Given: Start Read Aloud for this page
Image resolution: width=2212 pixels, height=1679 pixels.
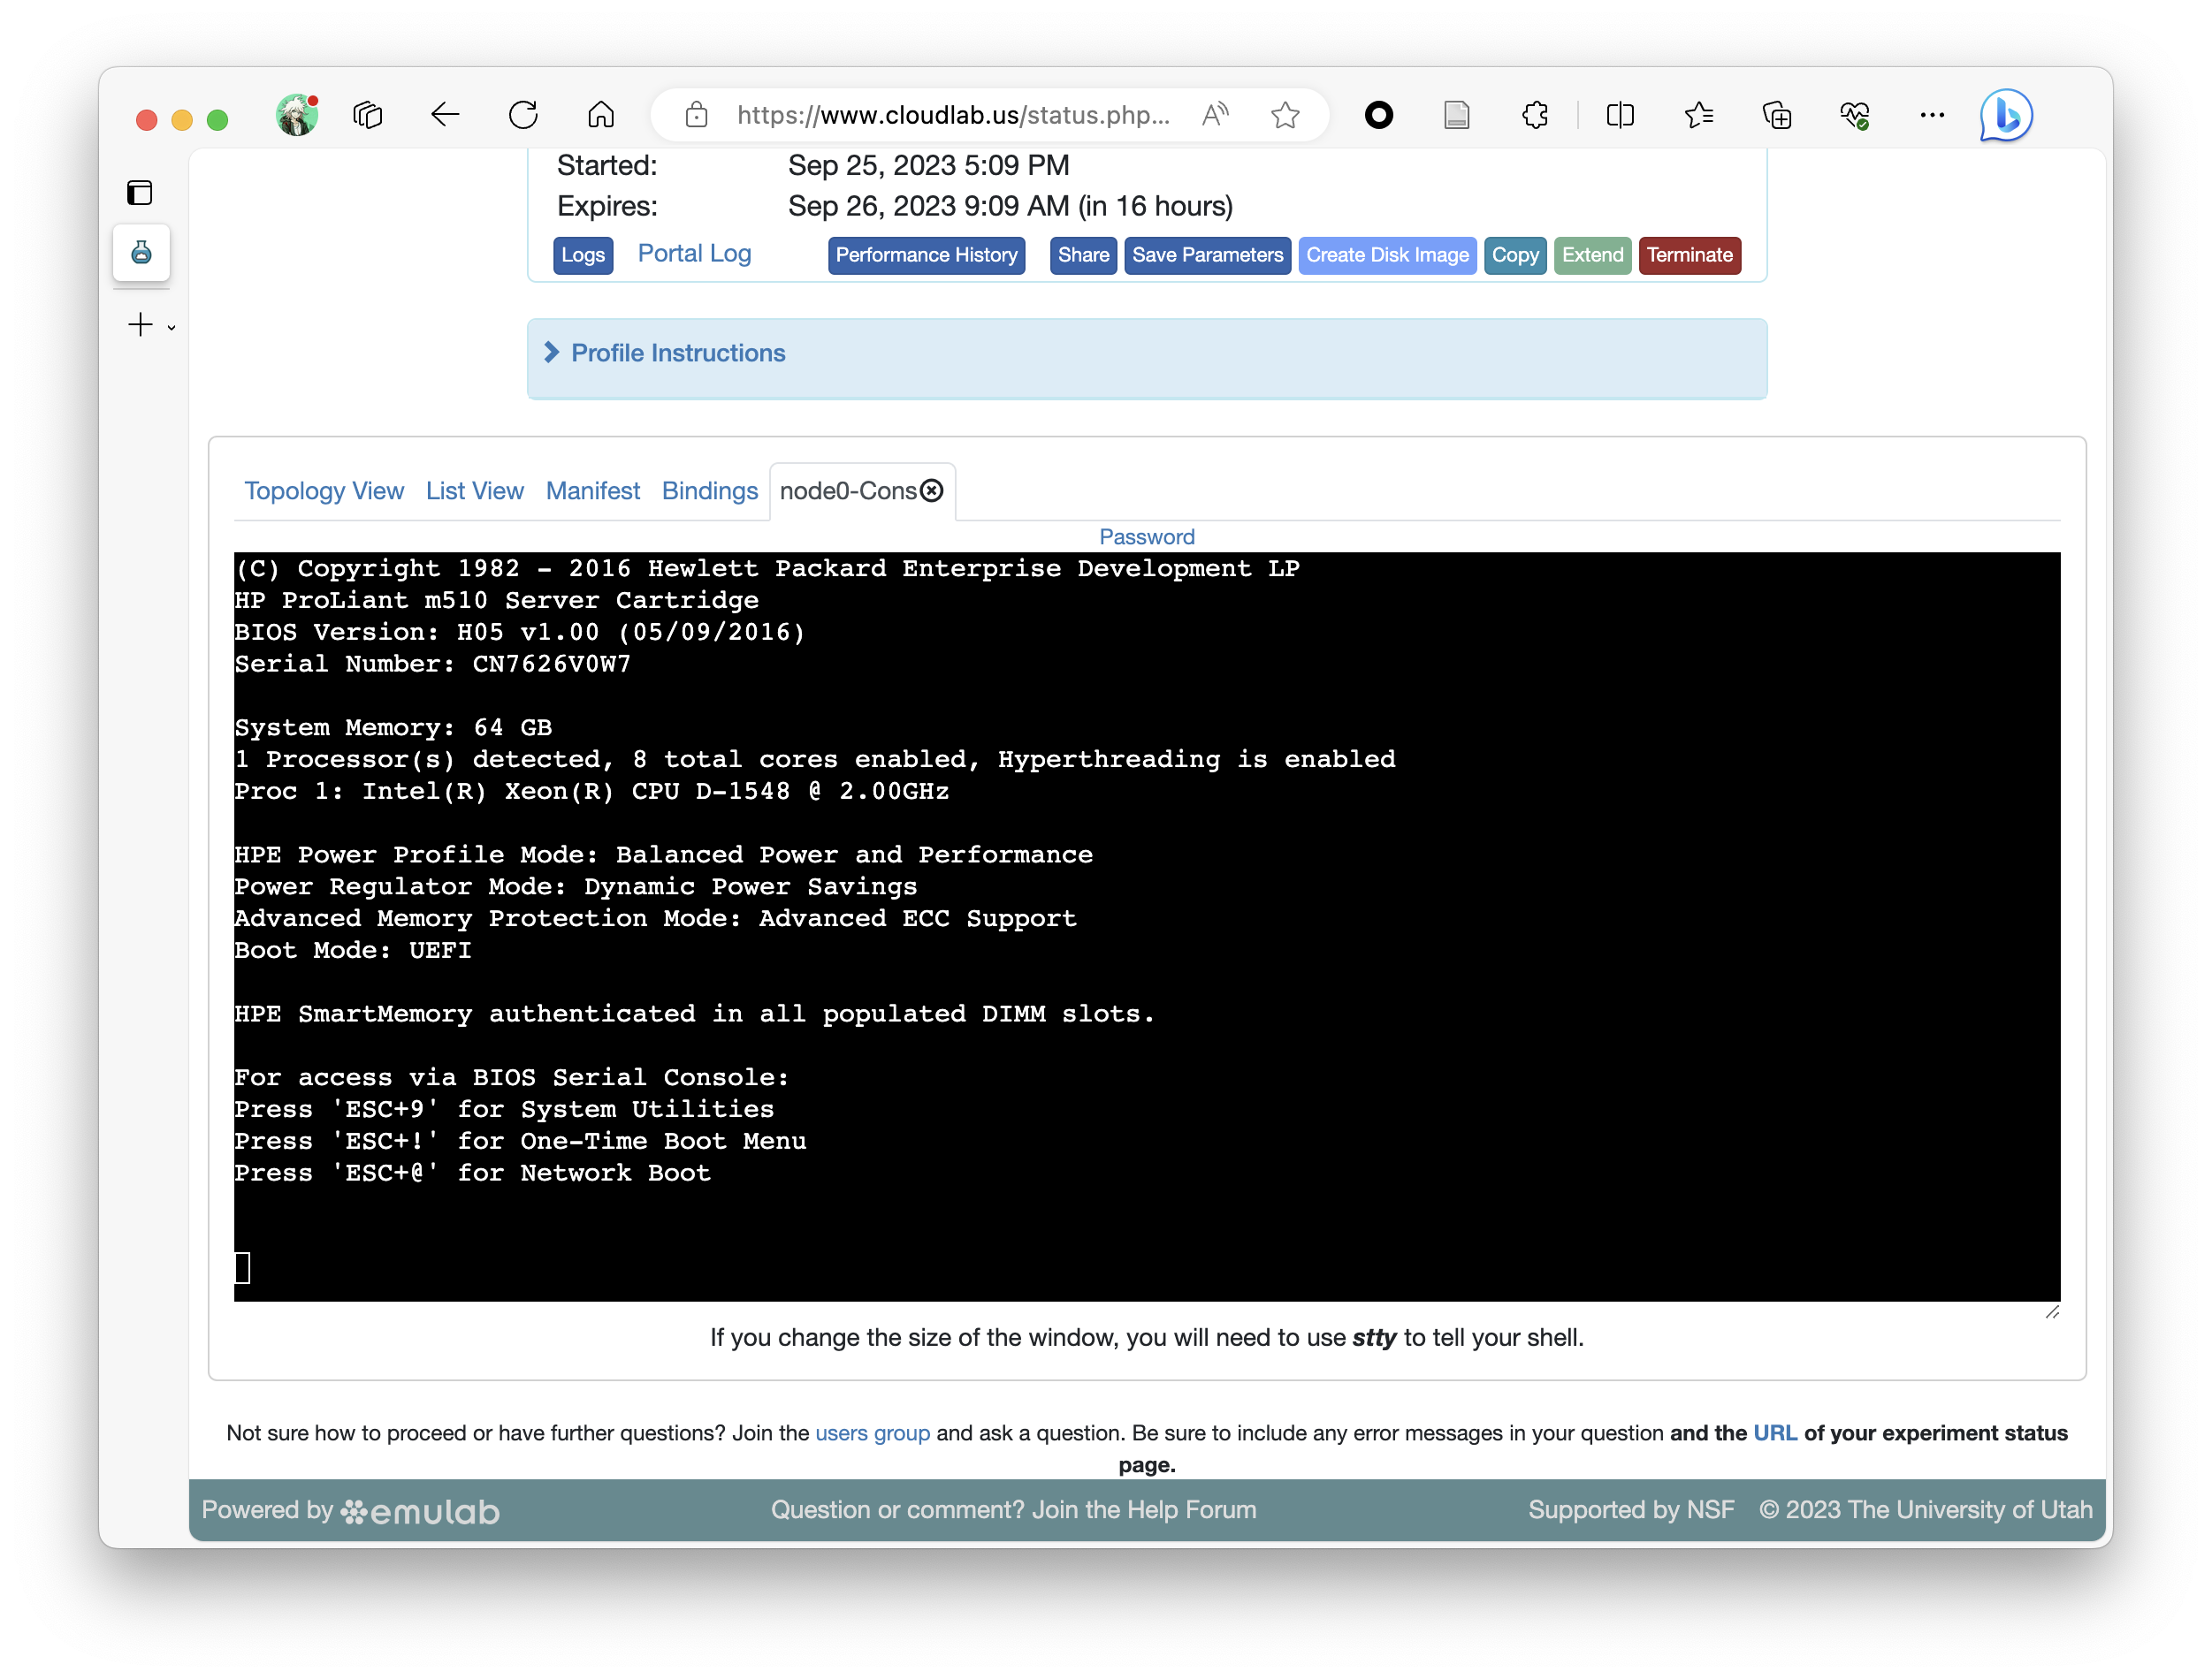Looking at the screenshot, I should click(x=1215, y=115).
